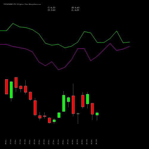
Task: Click the 01 Feb date label
Action: 73,142
